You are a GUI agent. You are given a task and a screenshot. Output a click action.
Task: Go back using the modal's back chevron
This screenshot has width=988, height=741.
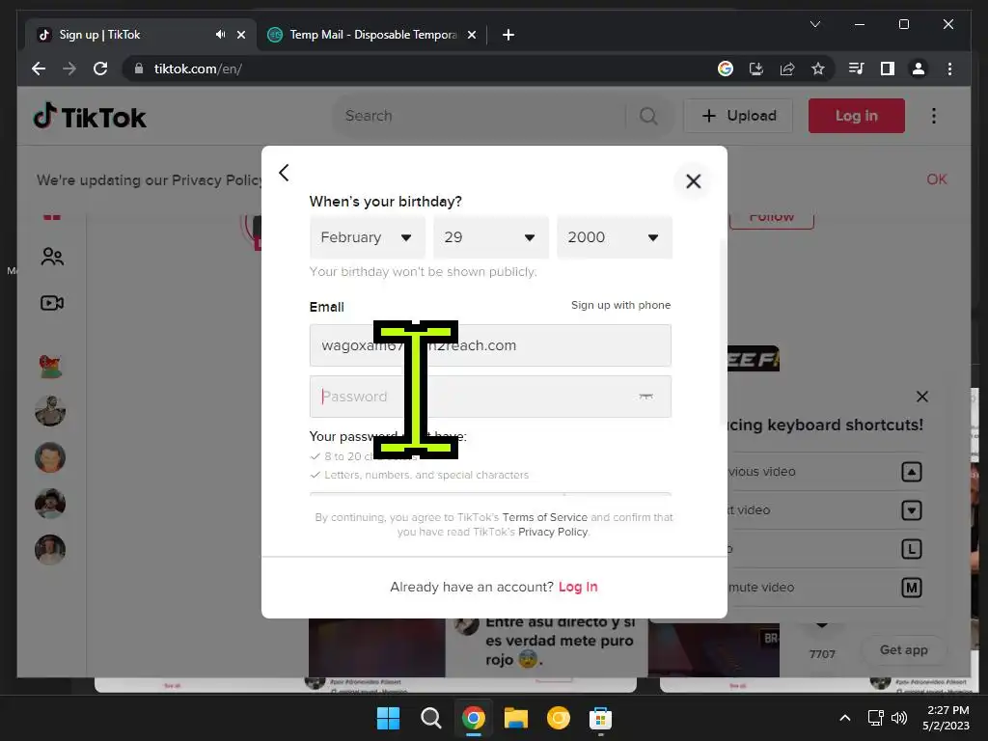point(284,173)
